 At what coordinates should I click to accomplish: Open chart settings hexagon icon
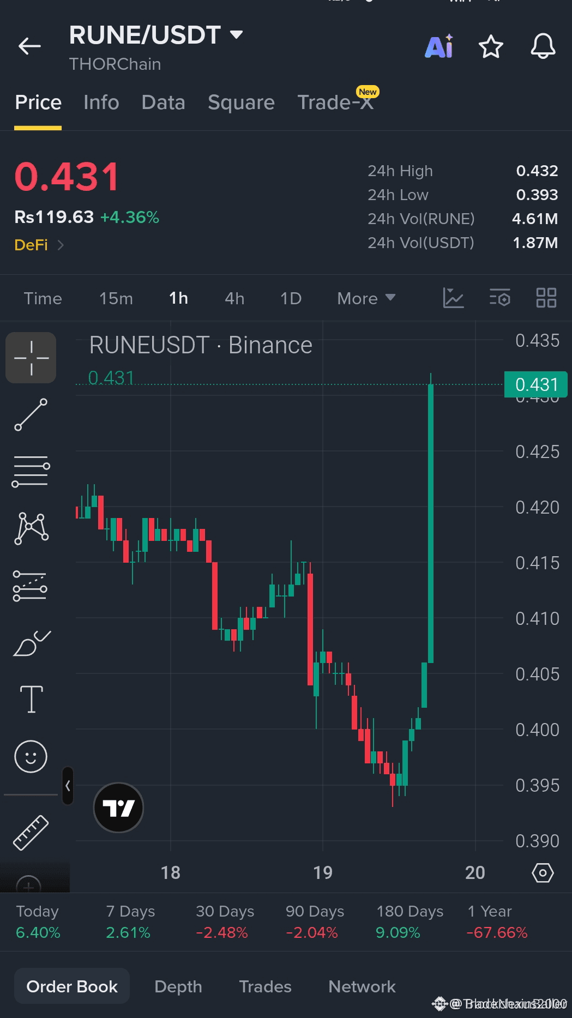coord(543,873)
